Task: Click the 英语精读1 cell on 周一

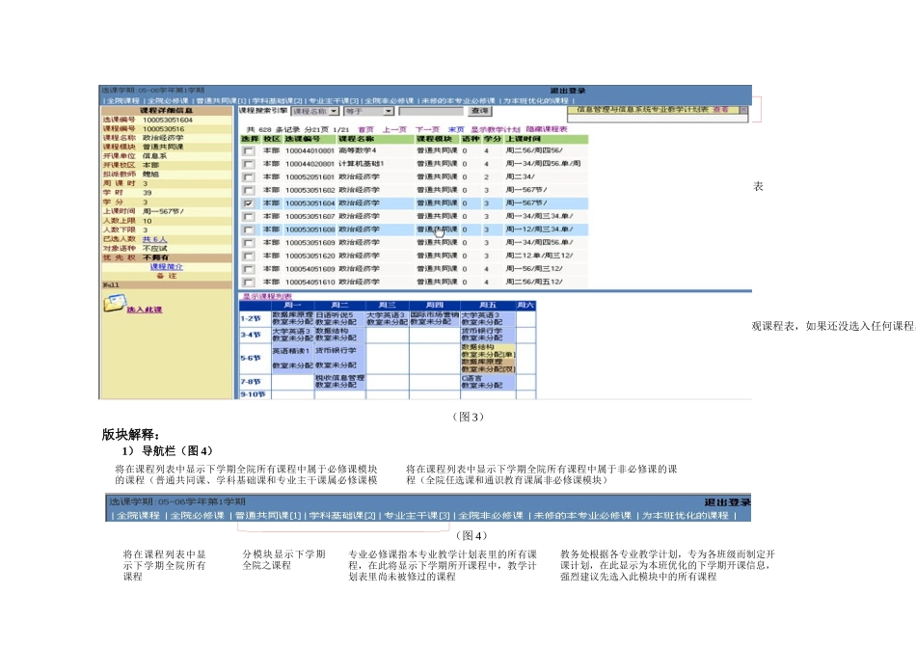Action: tap(293, 358)
